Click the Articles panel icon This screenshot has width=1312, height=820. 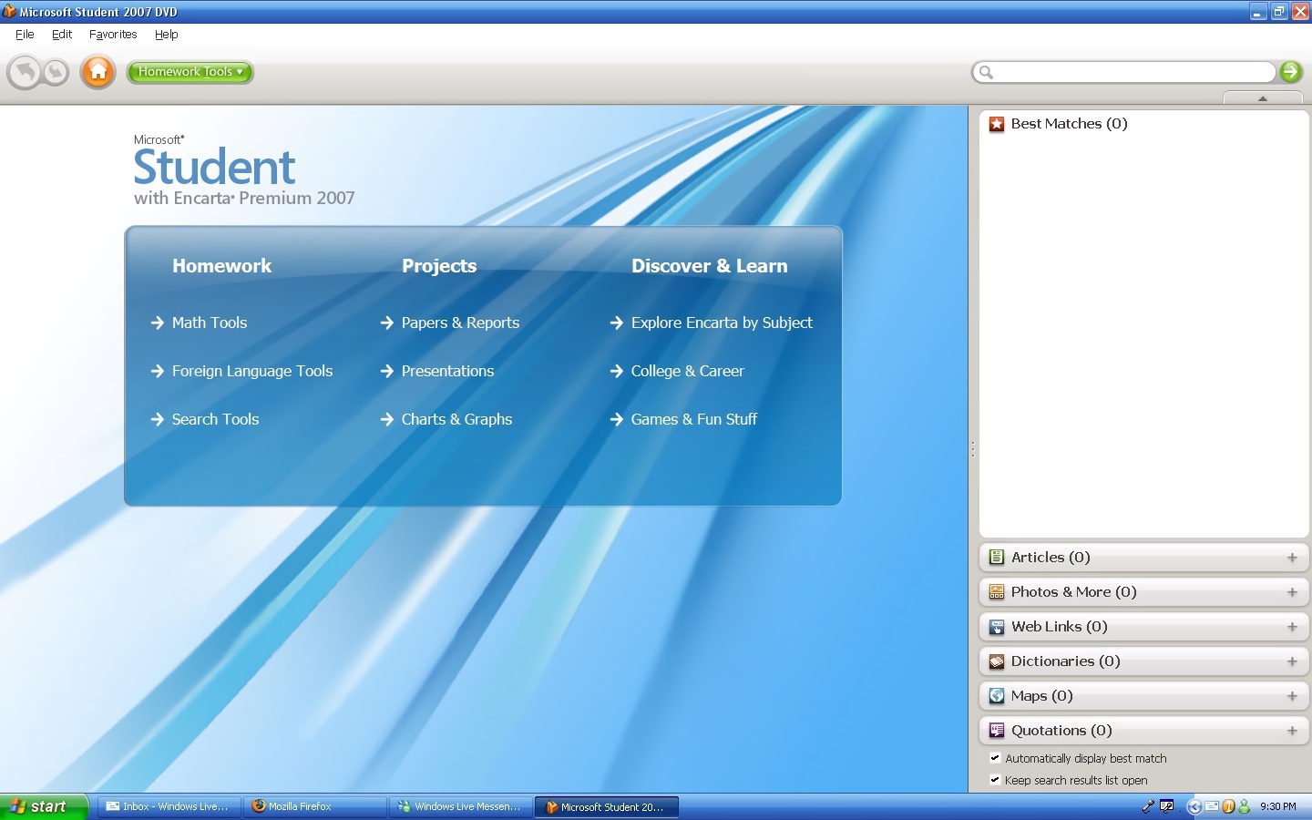coord(995,557)
